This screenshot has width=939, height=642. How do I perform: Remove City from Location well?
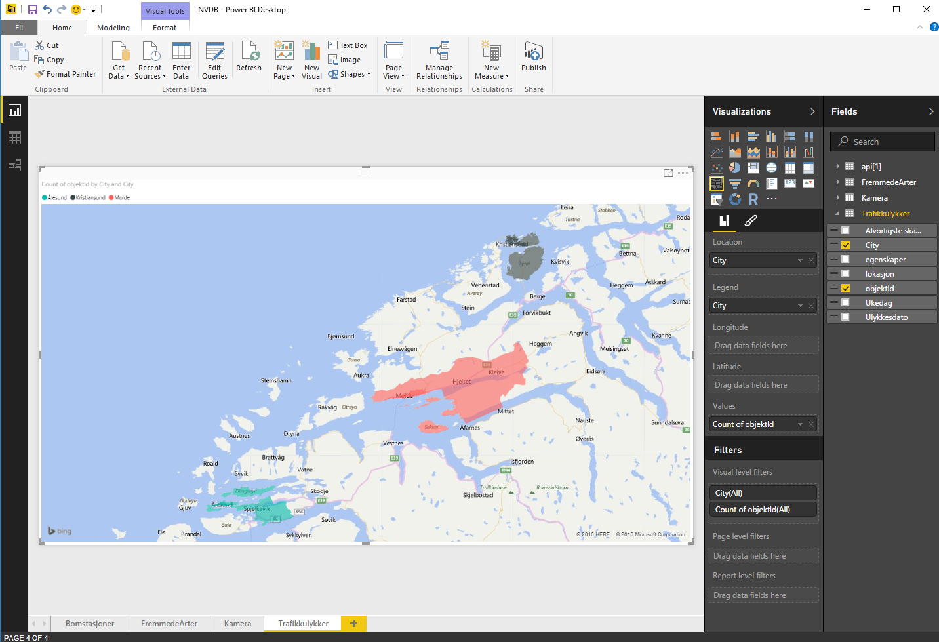811,260
